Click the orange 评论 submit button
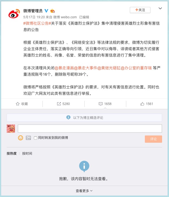 [153, 139]
